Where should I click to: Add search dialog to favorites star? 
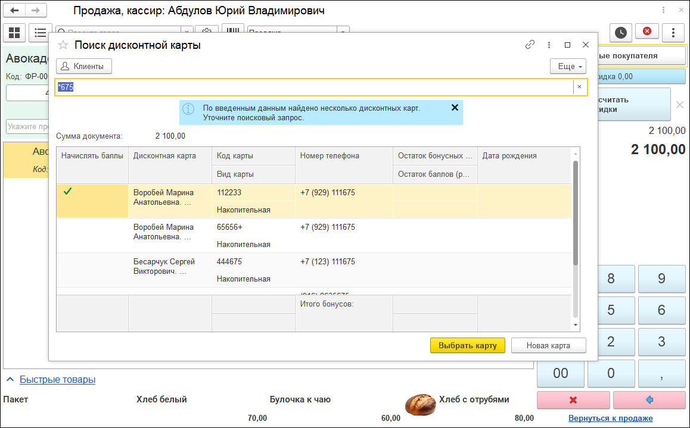(x=63, y=45)
